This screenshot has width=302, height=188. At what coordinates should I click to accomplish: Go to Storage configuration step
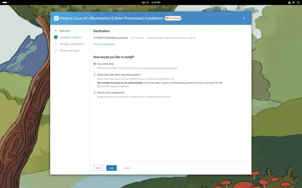click(x=72, y=44)
